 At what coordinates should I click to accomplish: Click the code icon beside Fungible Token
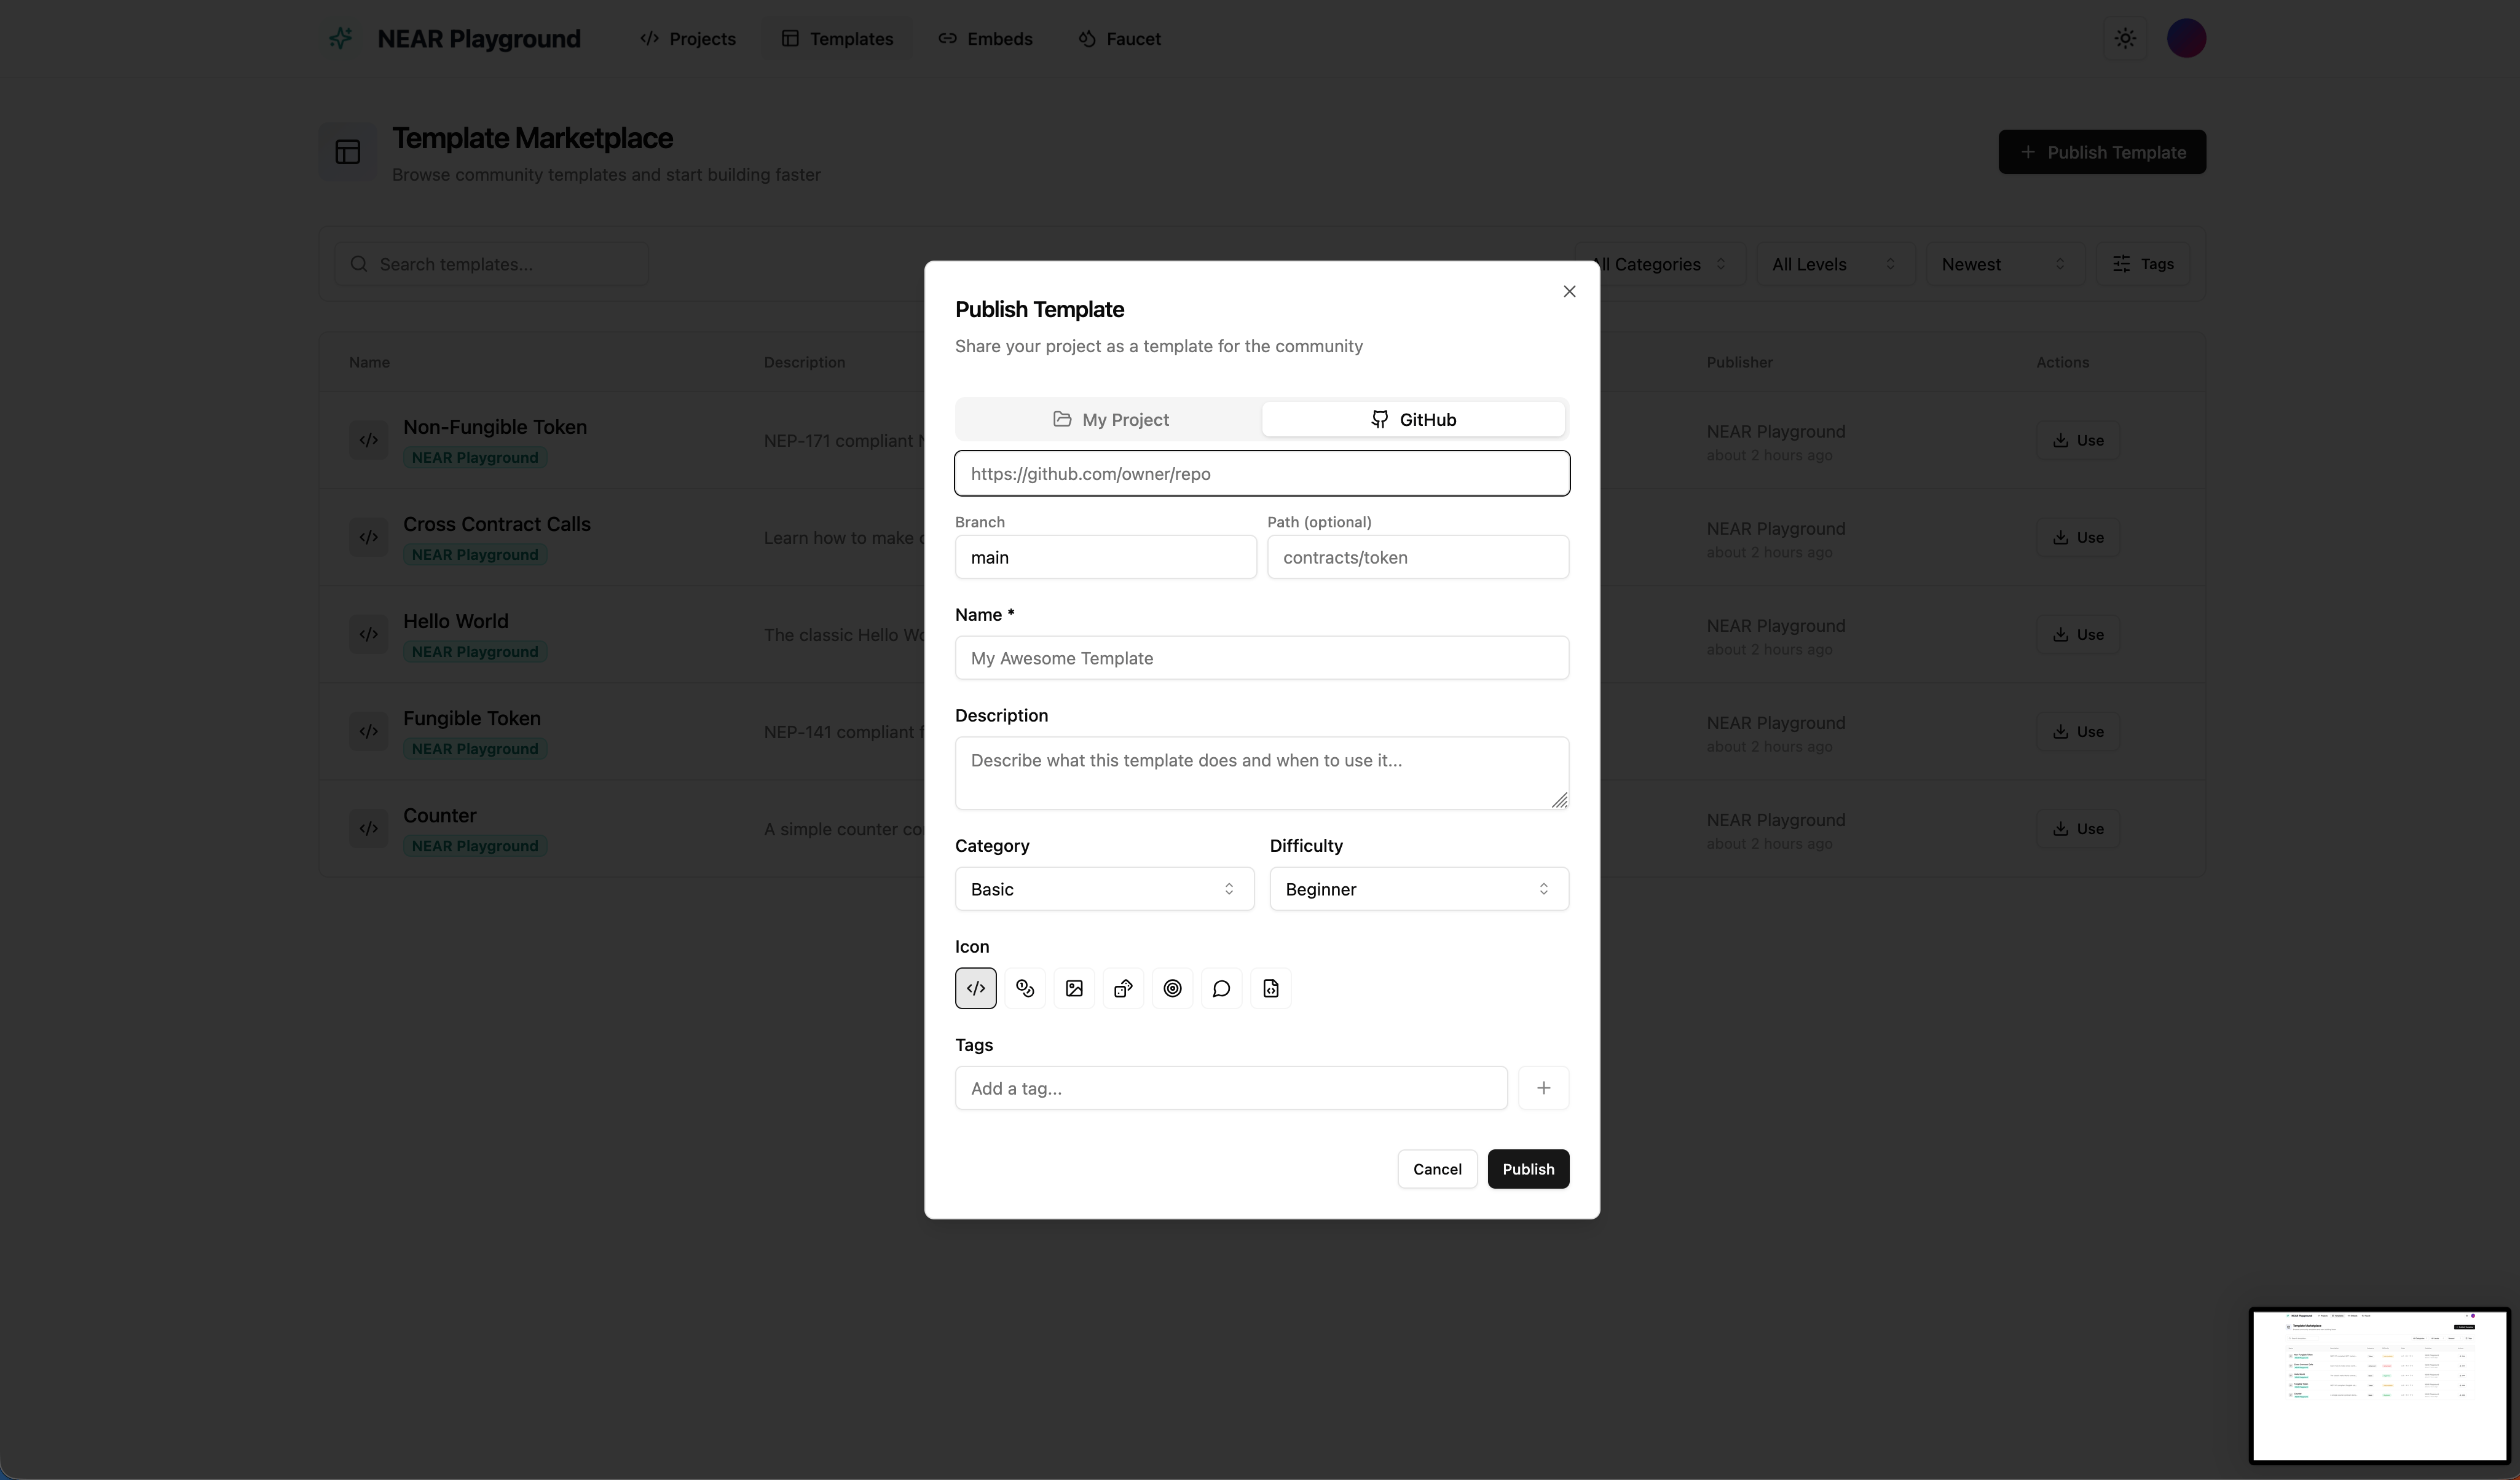(368, 731)
